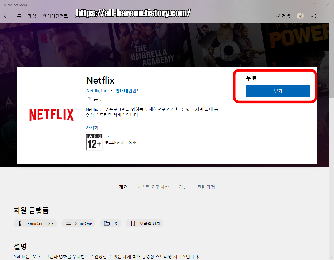Screen dimensions: 334x260
Task: Select the 리뷰 tab
Action: click(183, 187)
